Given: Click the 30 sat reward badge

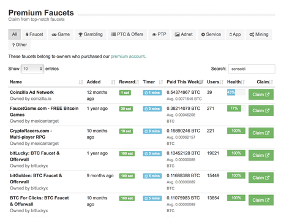Looking at the screenshot, I should [126, 109].
